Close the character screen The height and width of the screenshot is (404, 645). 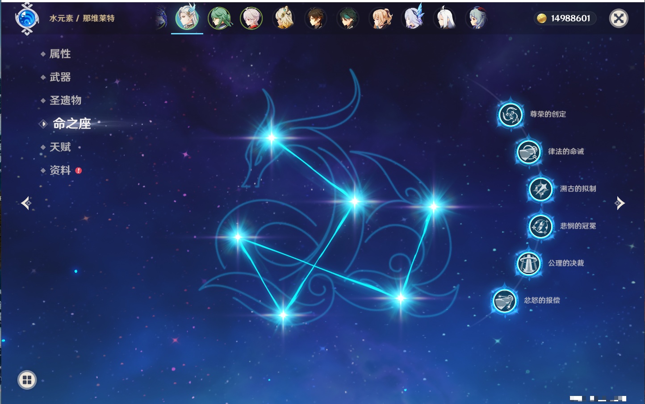click(619, 18)
